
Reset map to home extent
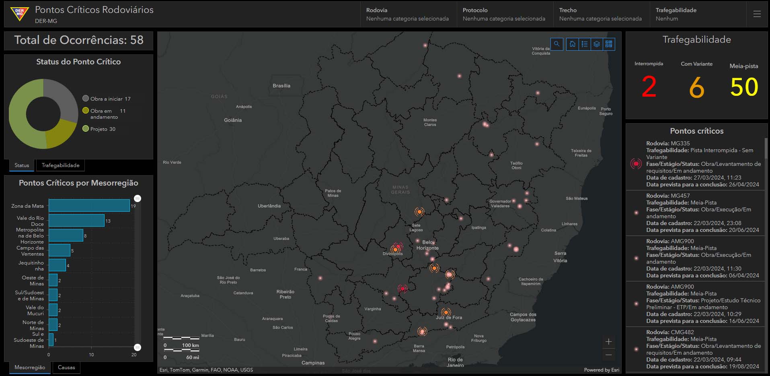(572, 44)
